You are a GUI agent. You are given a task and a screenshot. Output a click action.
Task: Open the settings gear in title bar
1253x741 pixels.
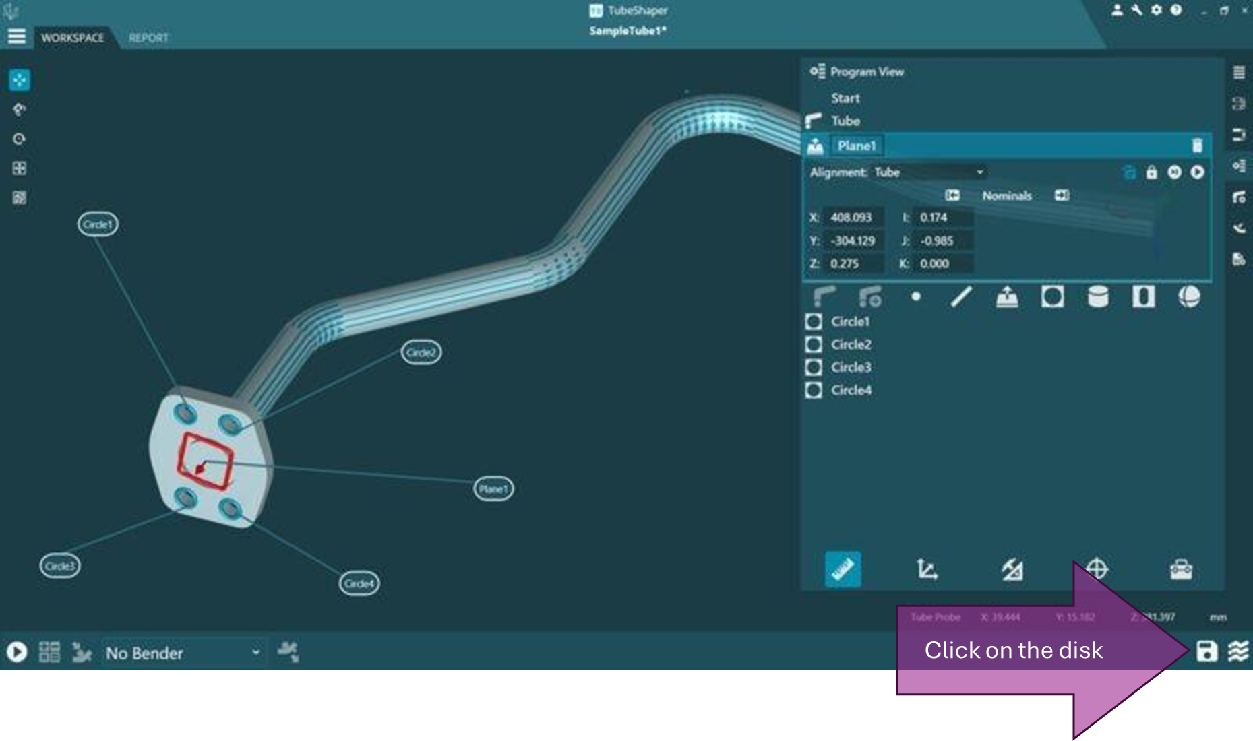(x=1157, y=10)
